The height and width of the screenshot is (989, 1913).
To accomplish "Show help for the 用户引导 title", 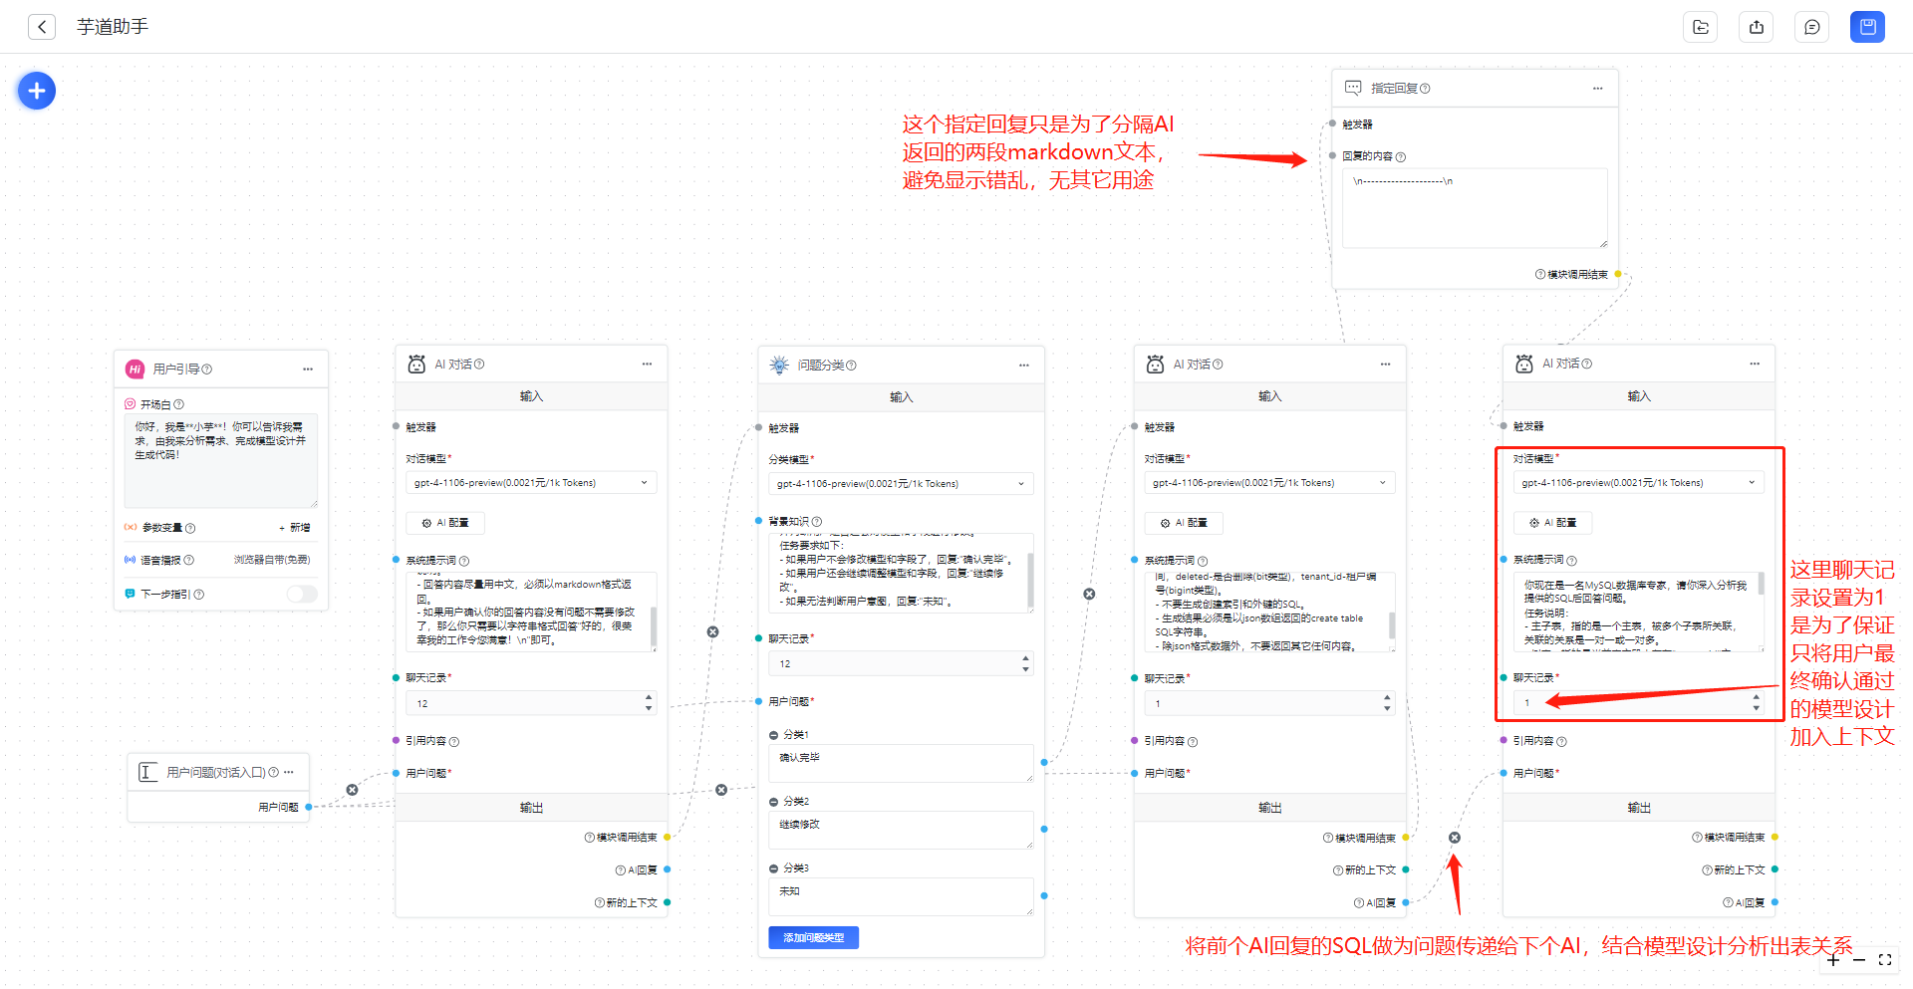I will tap(207, 370).
